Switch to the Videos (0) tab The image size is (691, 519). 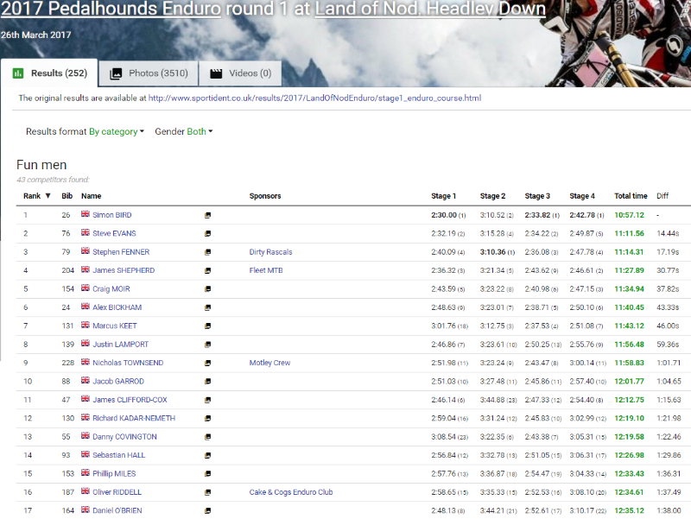240,73
